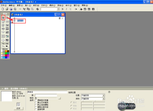Open the 文件 menu

[x=4, y=5]
